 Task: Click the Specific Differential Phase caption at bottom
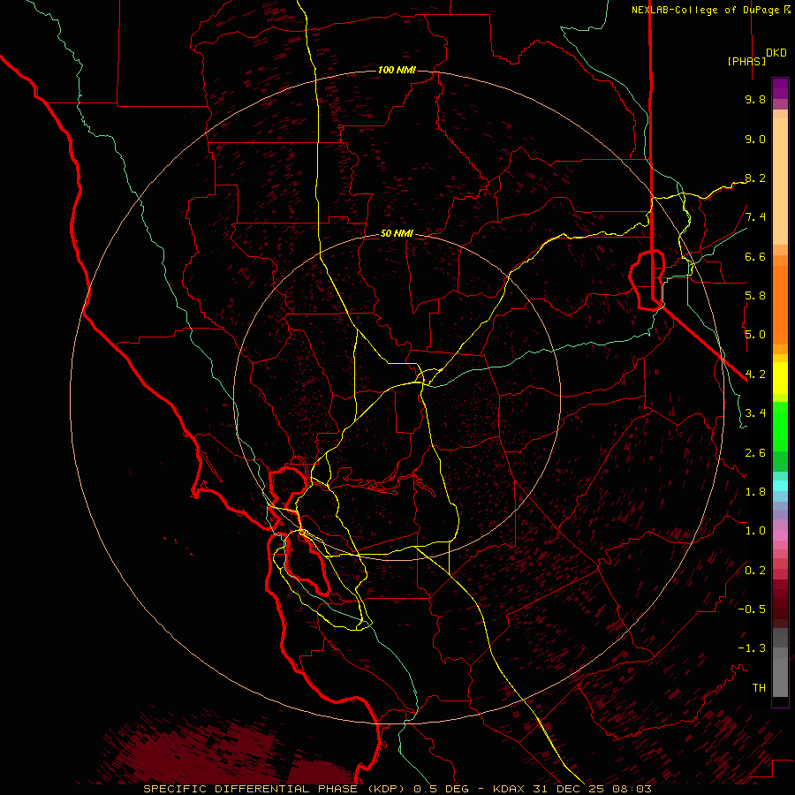[397, 789]
